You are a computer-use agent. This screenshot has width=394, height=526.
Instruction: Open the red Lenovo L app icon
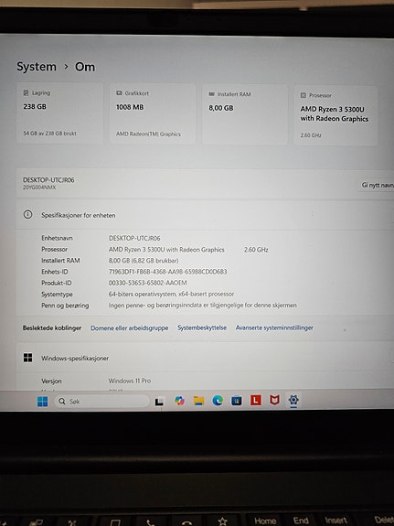point(256,400)
